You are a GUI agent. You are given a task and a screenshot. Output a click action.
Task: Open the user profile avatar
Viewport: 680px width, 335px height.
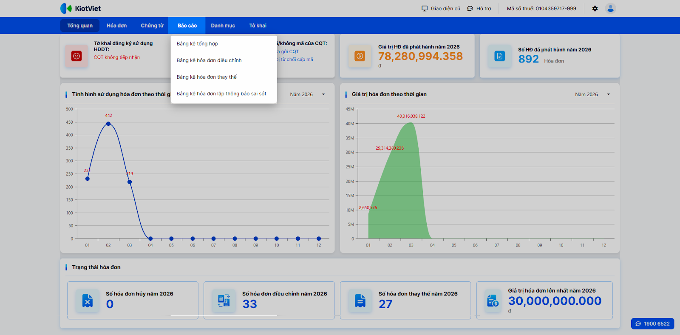610,9
